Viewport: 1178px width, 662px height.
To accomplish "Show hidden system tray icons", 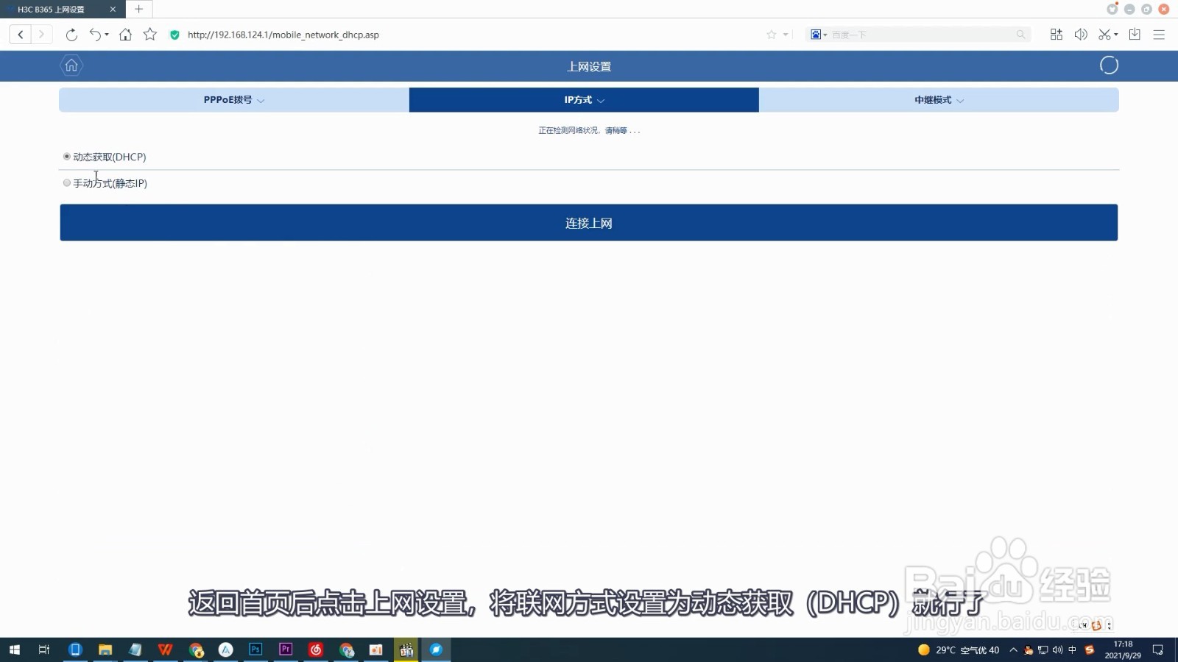I will click(x=1013, y=649).
